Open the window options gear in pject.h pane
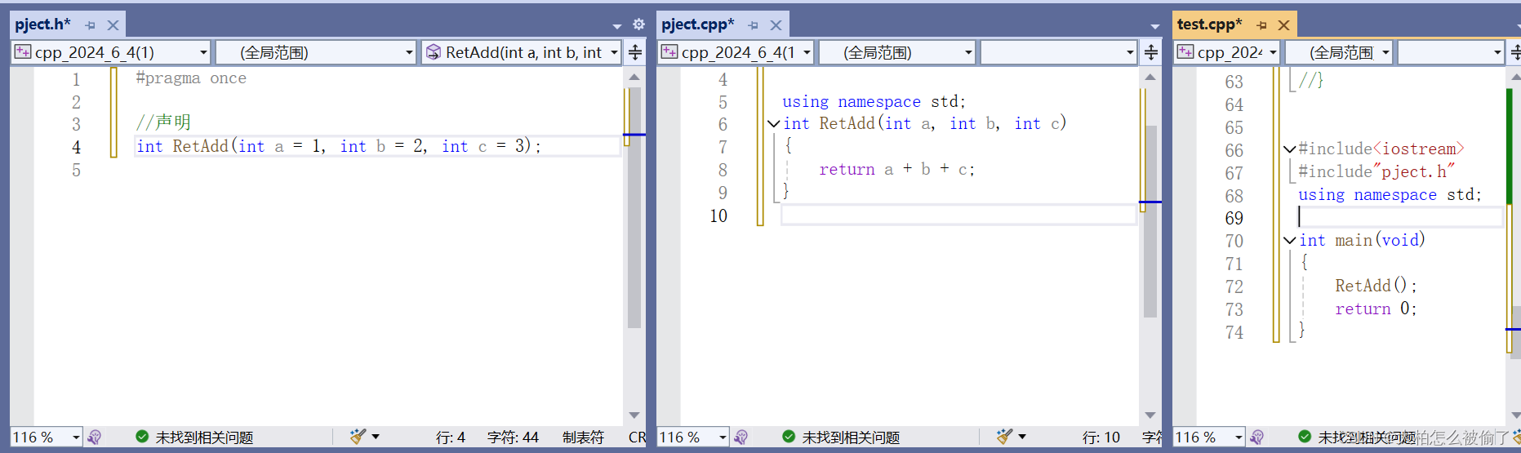 tap(638, 24)
